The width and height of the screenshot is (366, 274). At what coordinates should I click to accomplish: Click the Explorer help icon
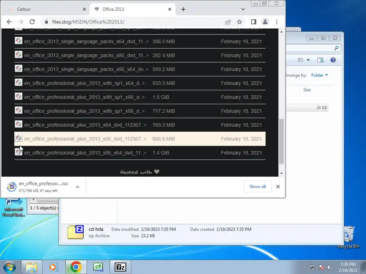[x=333, y=60]
